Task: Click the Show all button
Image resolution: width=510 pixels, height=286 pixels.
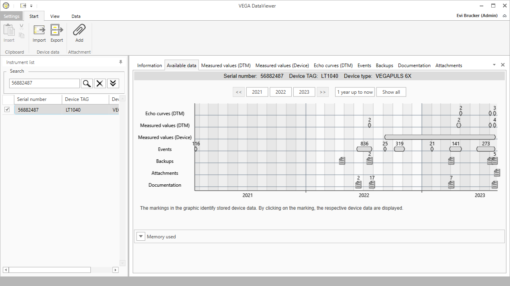Action: pyautogui.click(x=391, y=92)
